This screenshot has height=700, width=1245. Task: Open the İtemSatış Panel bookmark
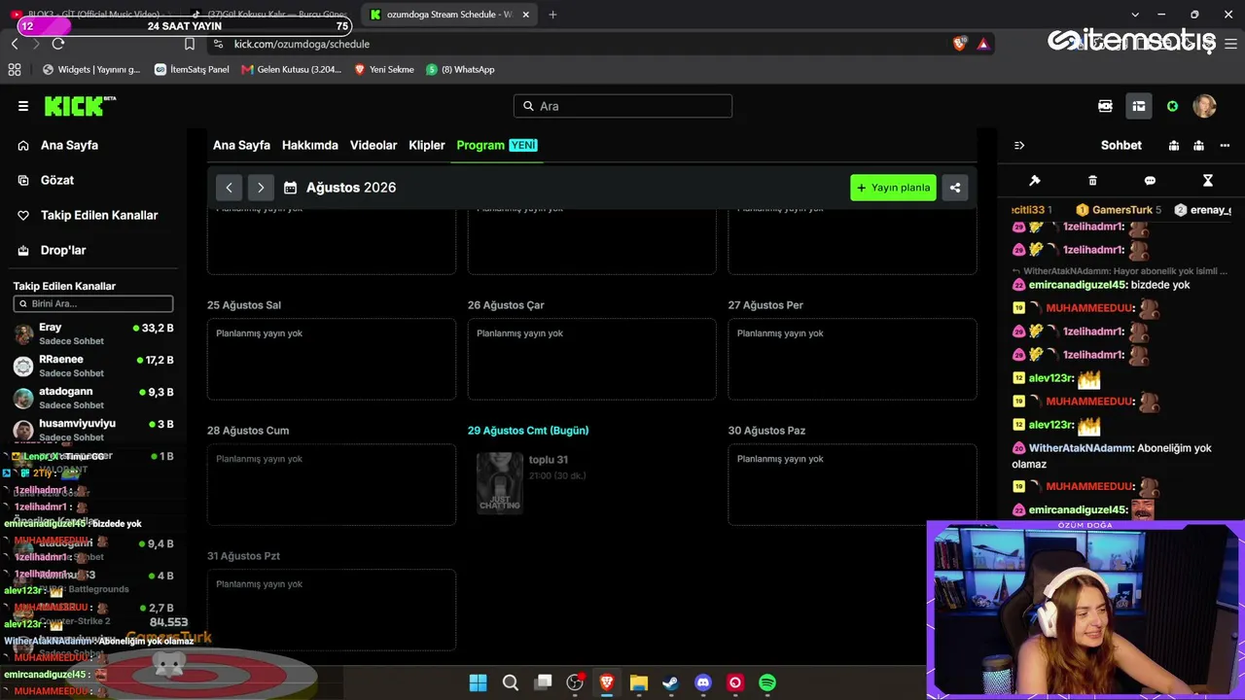[x=192, y=69]
